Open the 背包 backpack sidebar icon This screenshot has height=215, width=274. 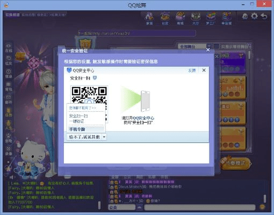(x=9, y=87)
